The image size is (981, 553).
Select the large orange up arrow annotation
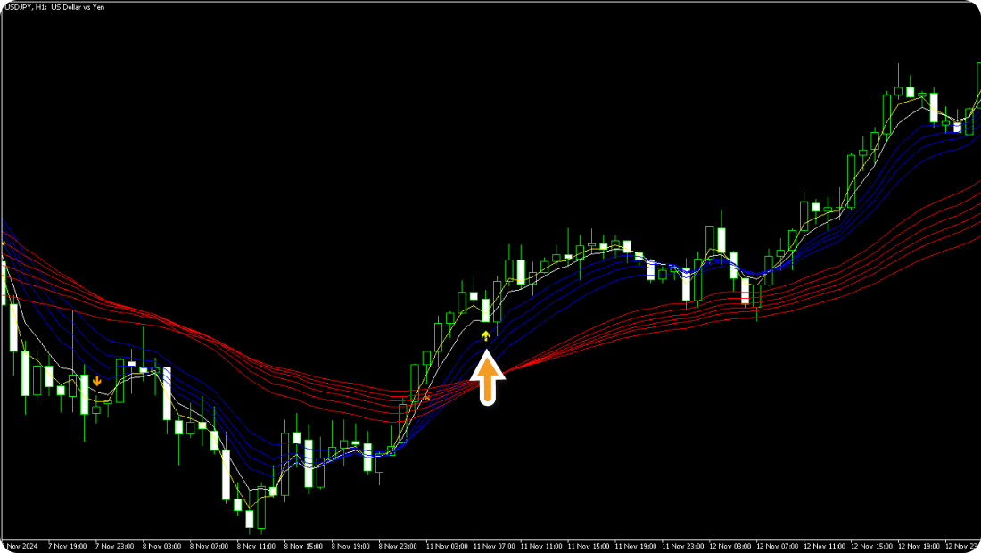[x=488, y=378]
